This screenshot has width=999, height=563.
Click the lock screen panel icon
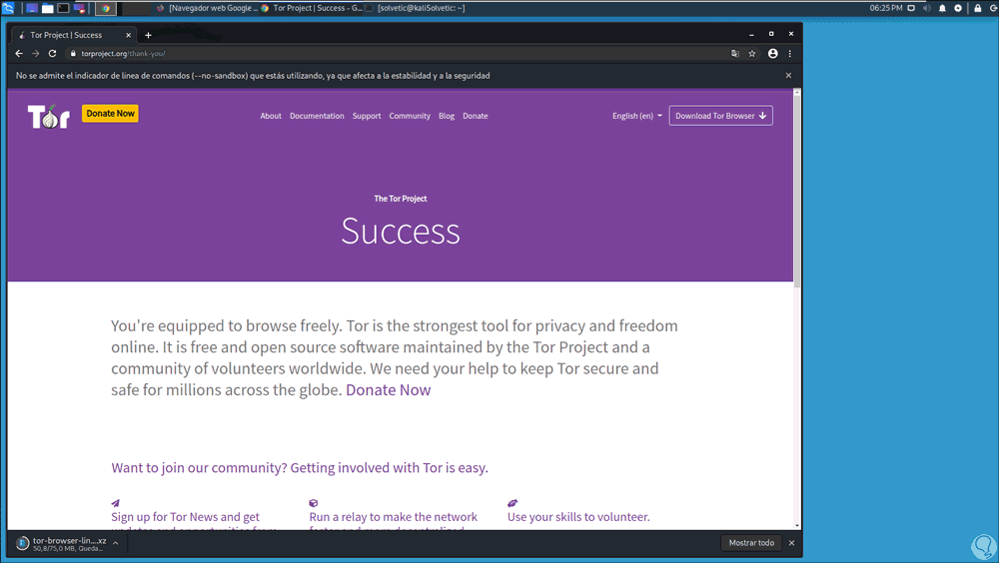click(x=977, y=8)
